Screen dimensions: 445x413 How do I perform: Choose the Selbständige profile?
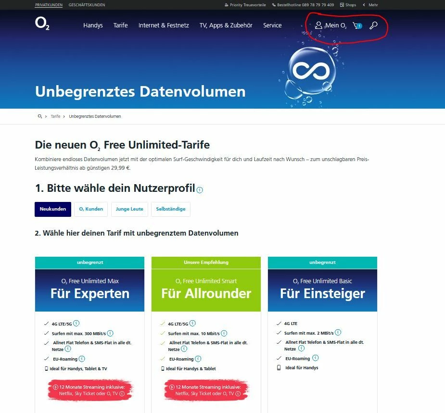171,209
